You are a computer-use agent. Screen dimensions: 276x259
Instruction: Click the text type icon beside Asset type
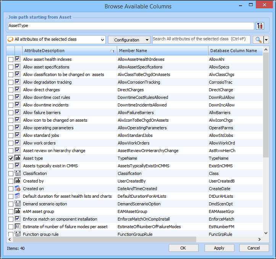point(18,158)
